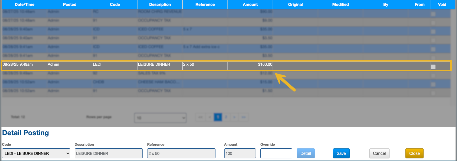Open page 2 of the postings

(226, 117)
